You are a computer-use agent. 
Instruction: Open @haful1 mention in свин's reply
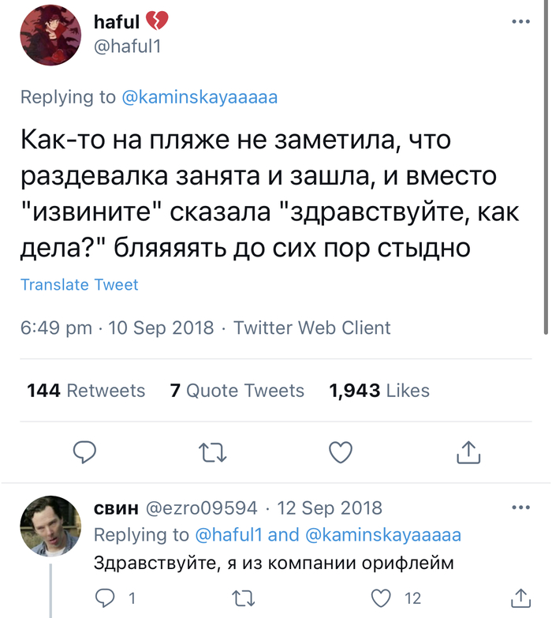[228, 535]
